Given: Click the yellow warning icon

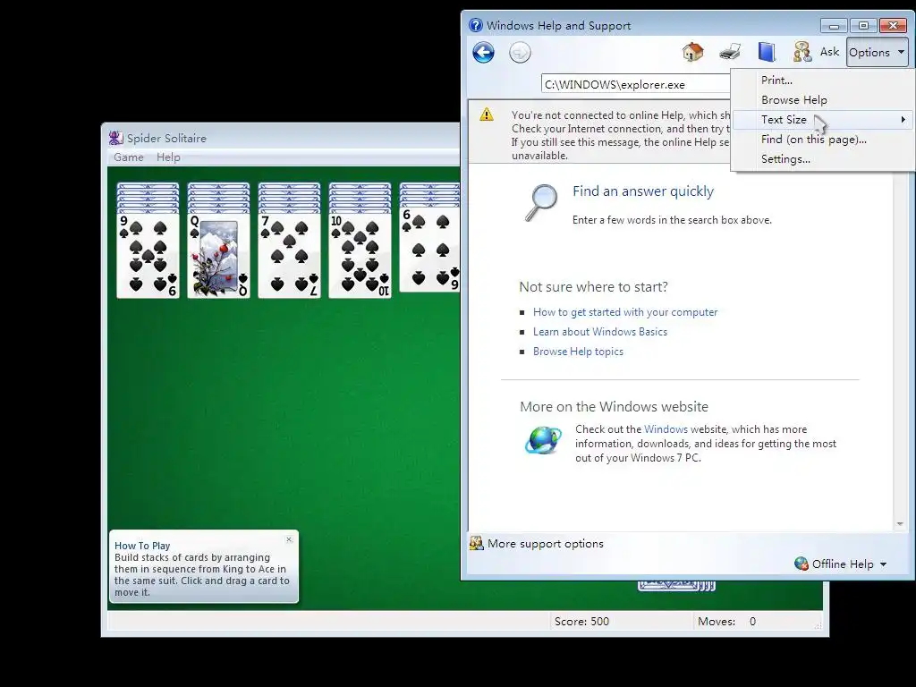Looking at the screenshot, I should (x=487, y=114).
